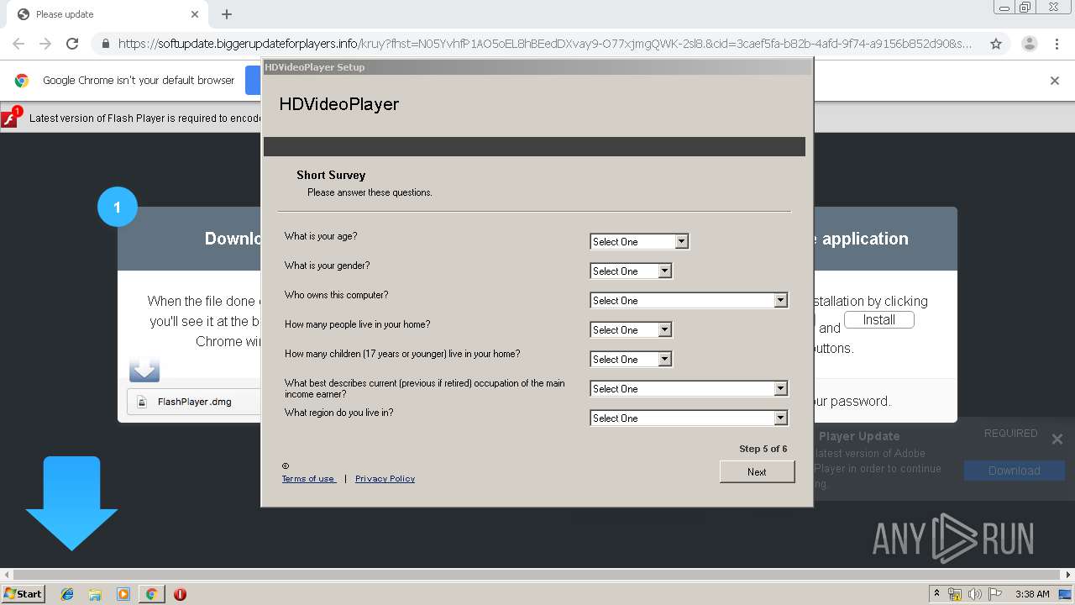Screen dimensions: 1075x605
Task: Open Windows Explorer folder in taskbar
Action: click(95, 594)
